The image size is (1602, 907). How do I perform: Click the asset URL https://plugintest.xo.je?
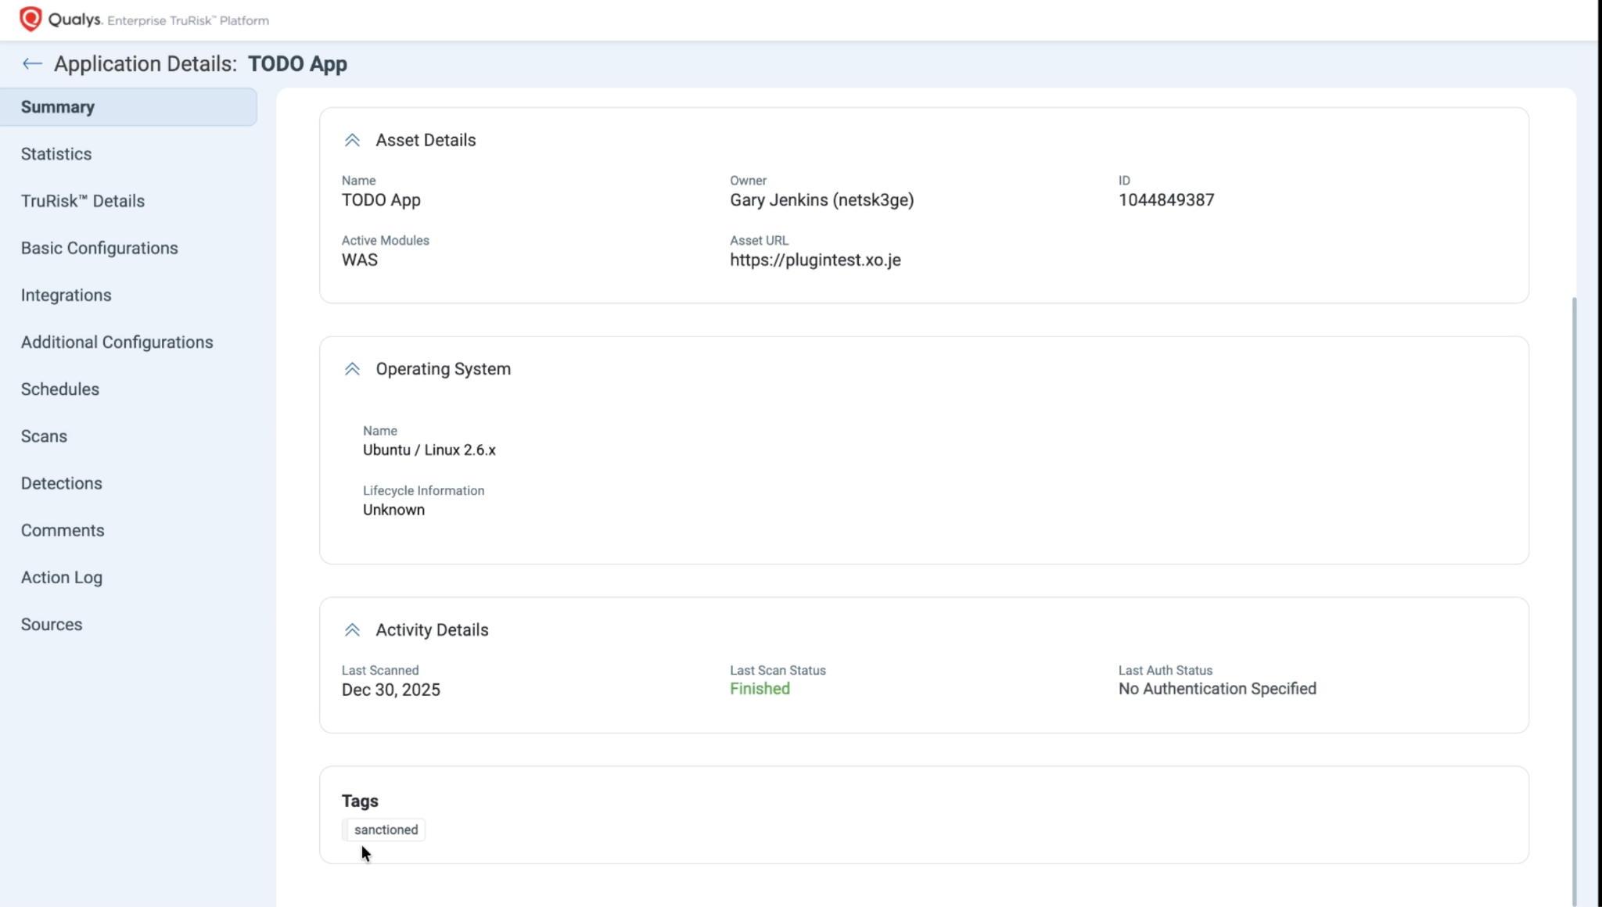[x=815, y=260]
